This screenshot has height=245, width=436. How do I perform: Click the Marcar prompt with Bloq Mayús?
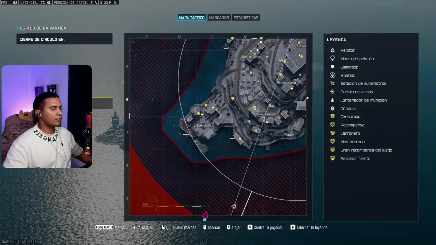pos(111,227)
